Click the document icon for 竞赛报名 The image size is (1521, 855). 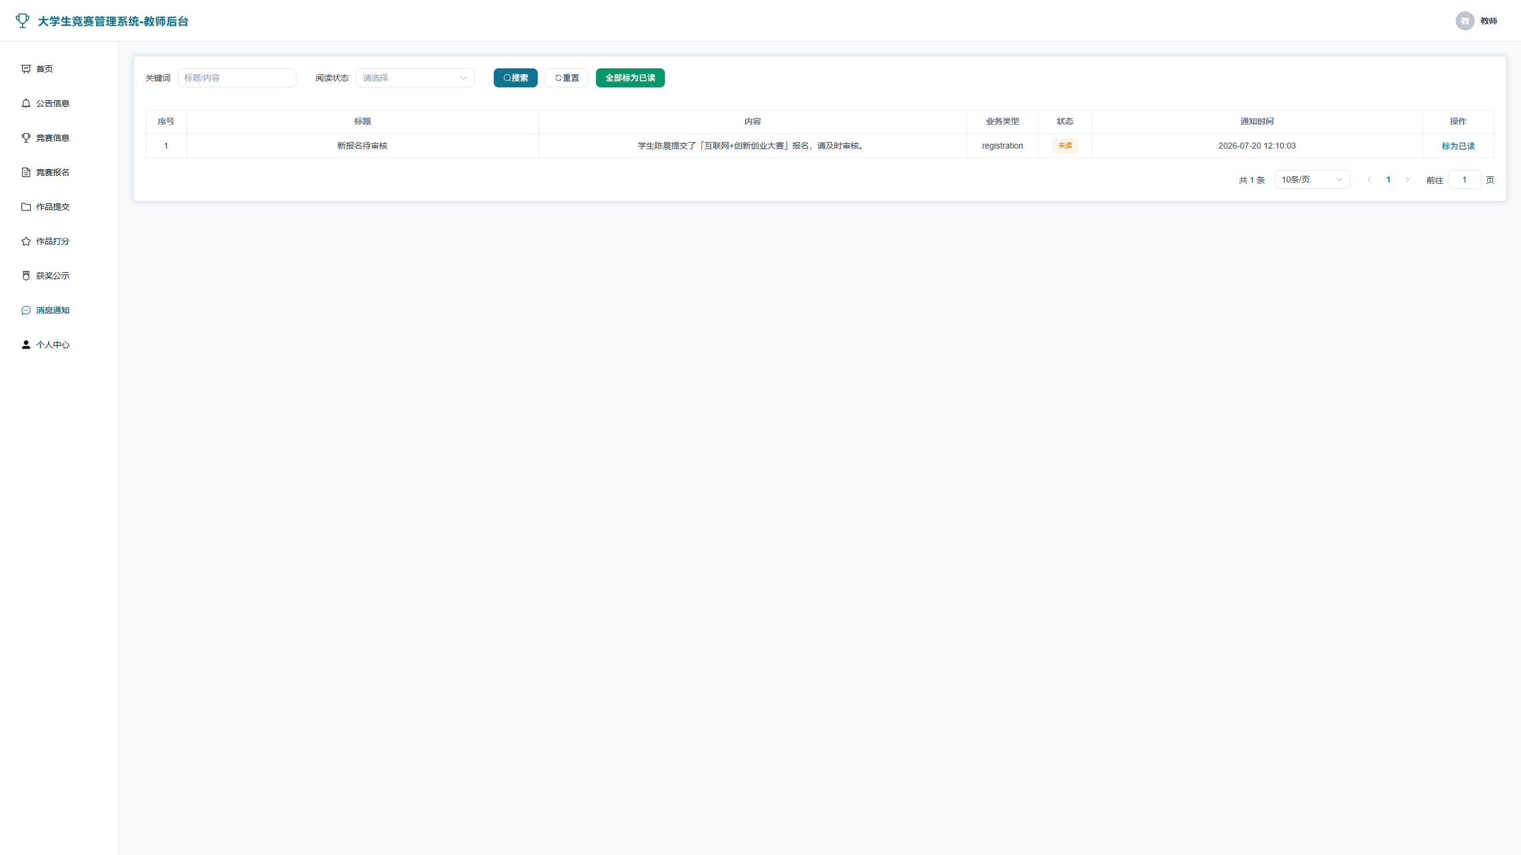[x=26, y=172]
